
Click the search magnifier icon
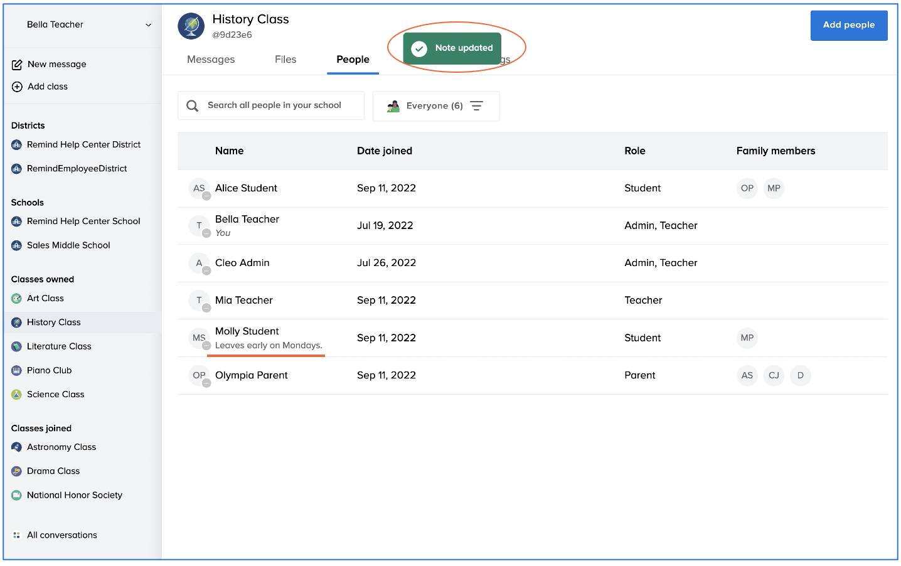coord(193,106)
